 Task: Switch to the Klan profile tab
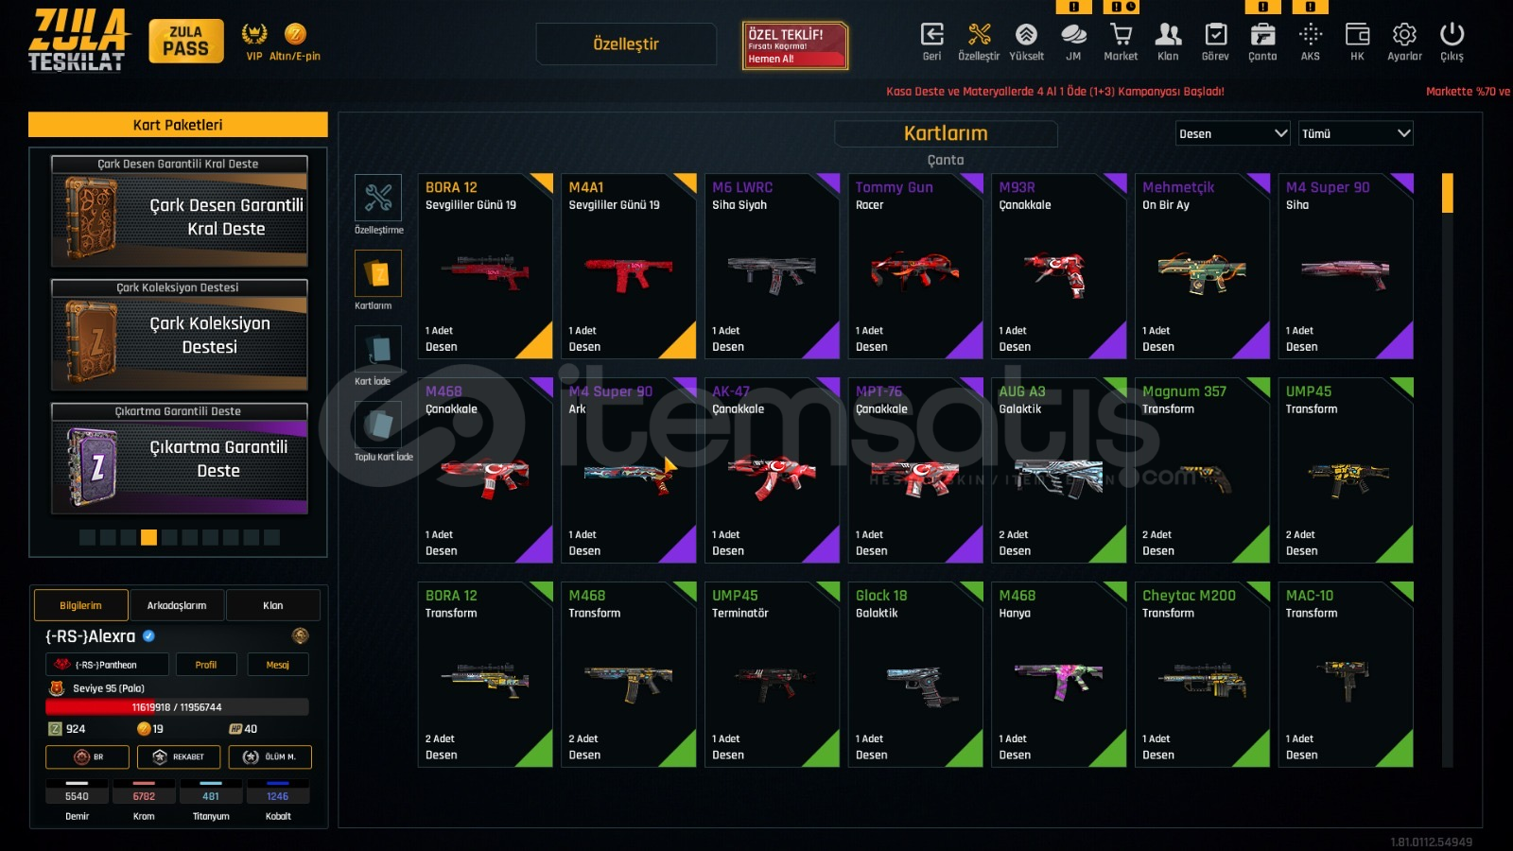pyautogui.click(x=273, y=605)
